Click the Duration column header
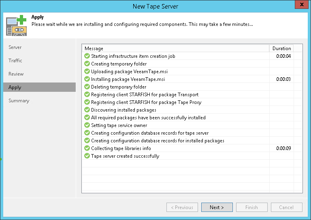 281,49
